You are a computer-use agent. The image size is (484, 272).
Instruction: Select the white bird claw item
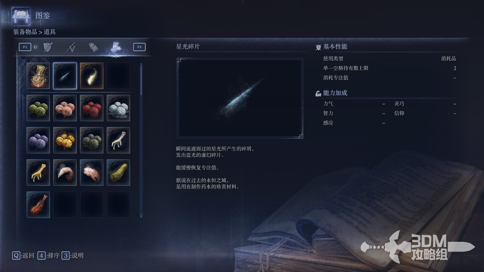pos(118,140)
